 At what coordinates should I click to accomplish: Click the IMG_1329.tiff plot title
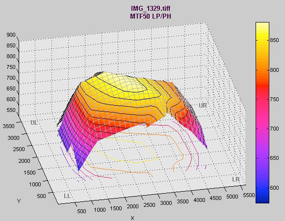[x=151, y=8]
